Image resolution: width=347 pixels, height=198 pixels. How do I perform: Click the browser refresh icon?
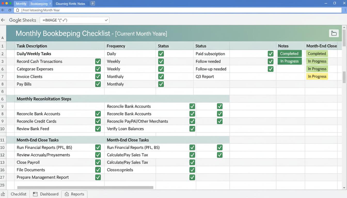click(x=10, y=10)
